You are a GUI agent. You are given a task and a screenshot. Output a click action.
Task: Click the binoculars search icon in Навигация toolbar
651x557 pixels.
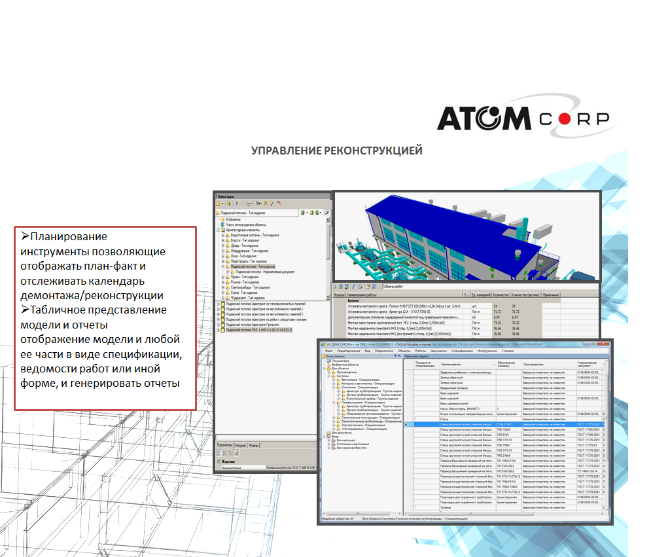[x=265, y=204]
